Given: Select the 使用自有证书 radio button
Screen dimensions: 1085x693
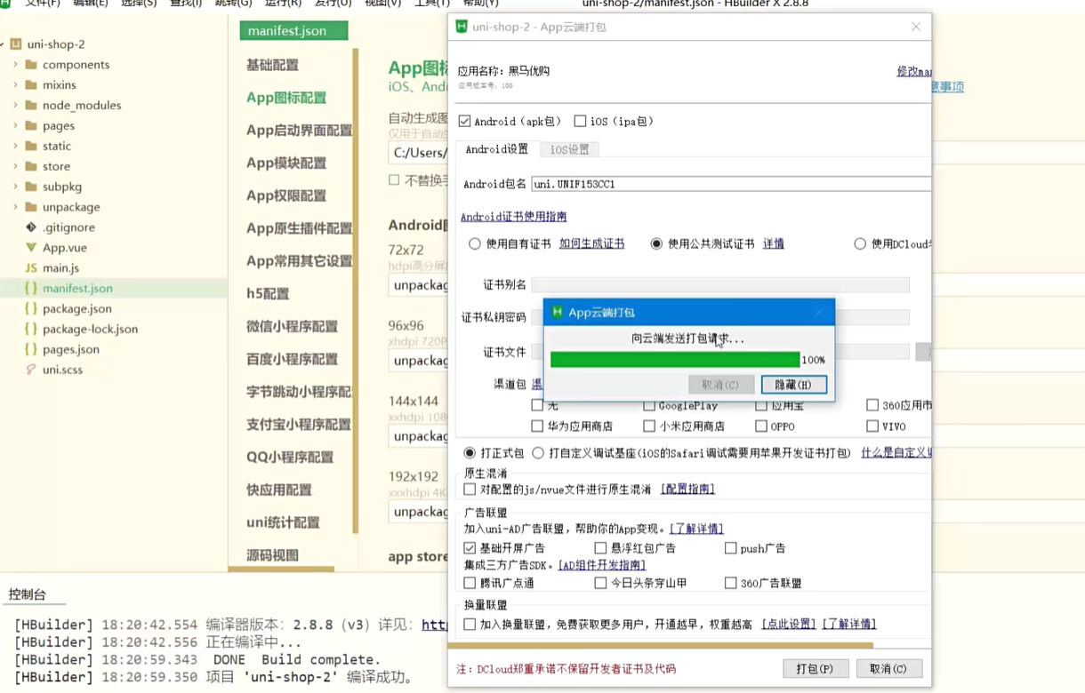Looking at the screenshot, I should click(x=475, y=243).
